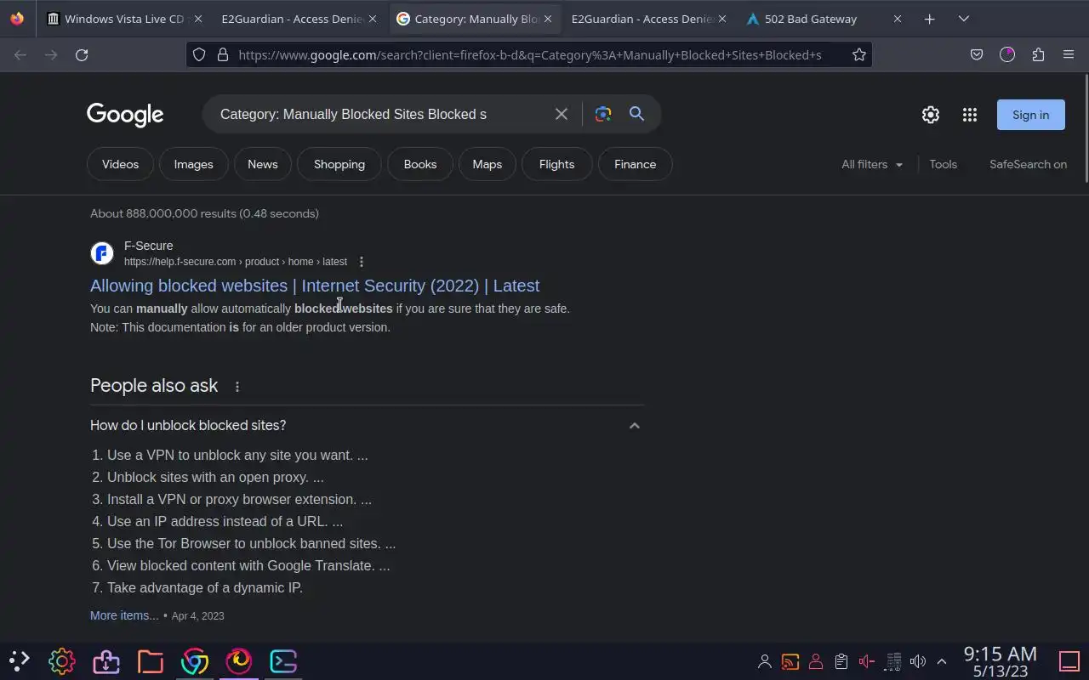Screen dimensions: 1089x680
Task: Click the tracking protection shield icon
Action: click(x=199, y=54)
